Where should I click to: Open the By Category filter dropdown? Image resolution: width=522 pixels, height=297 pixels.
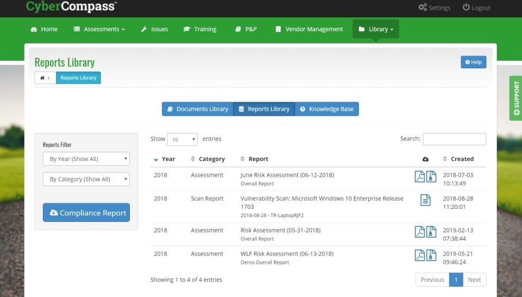point(86,179)
